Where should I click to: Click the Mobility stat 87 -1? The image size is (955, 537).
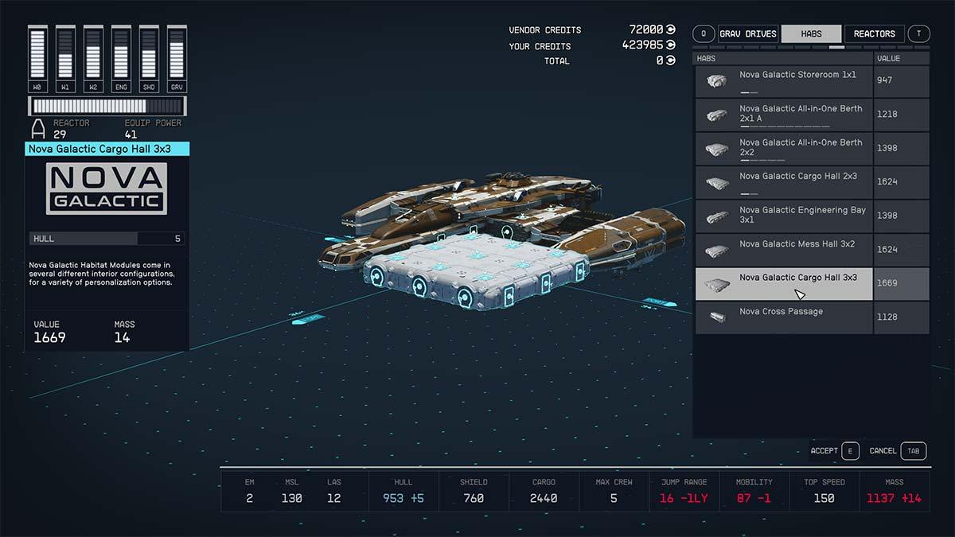[754, 498]
